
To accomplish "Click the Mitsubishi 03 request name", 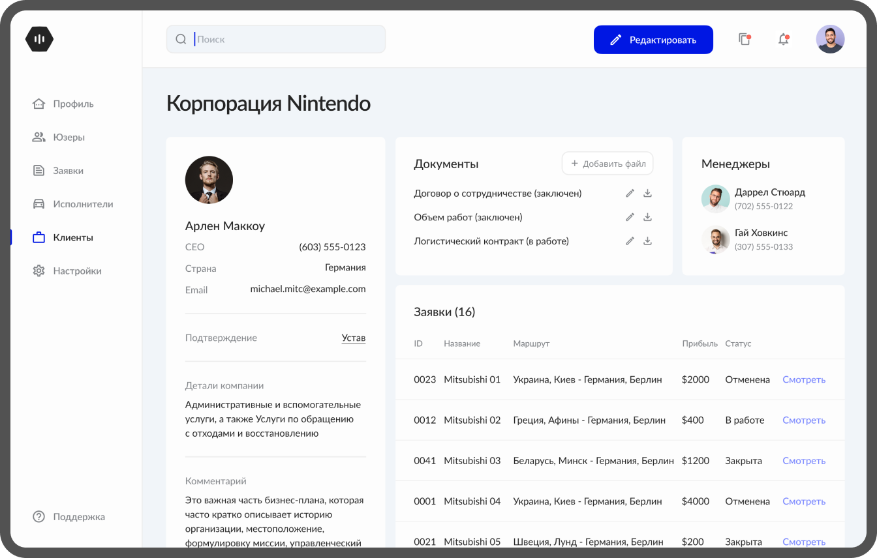I will [472, 460].
